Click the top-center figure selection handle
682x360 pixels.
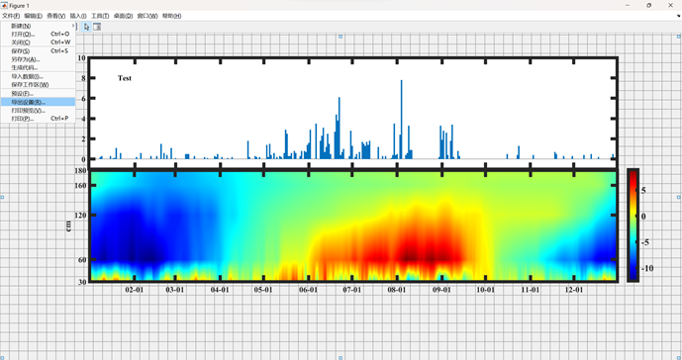341,37
